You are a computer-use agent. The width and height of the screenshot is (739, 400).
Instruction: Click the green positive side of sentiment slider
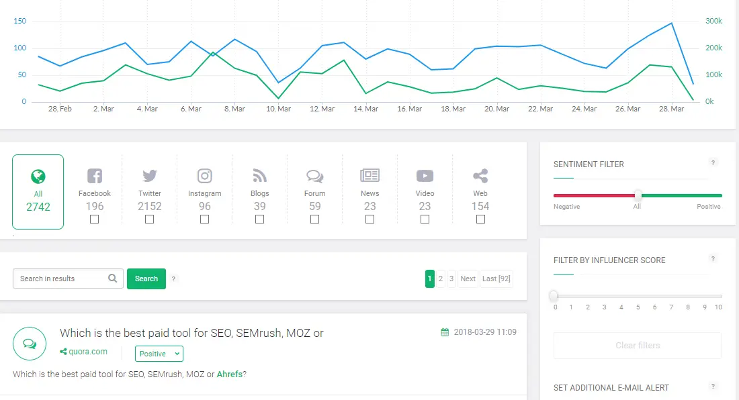(x=681, y=195)
